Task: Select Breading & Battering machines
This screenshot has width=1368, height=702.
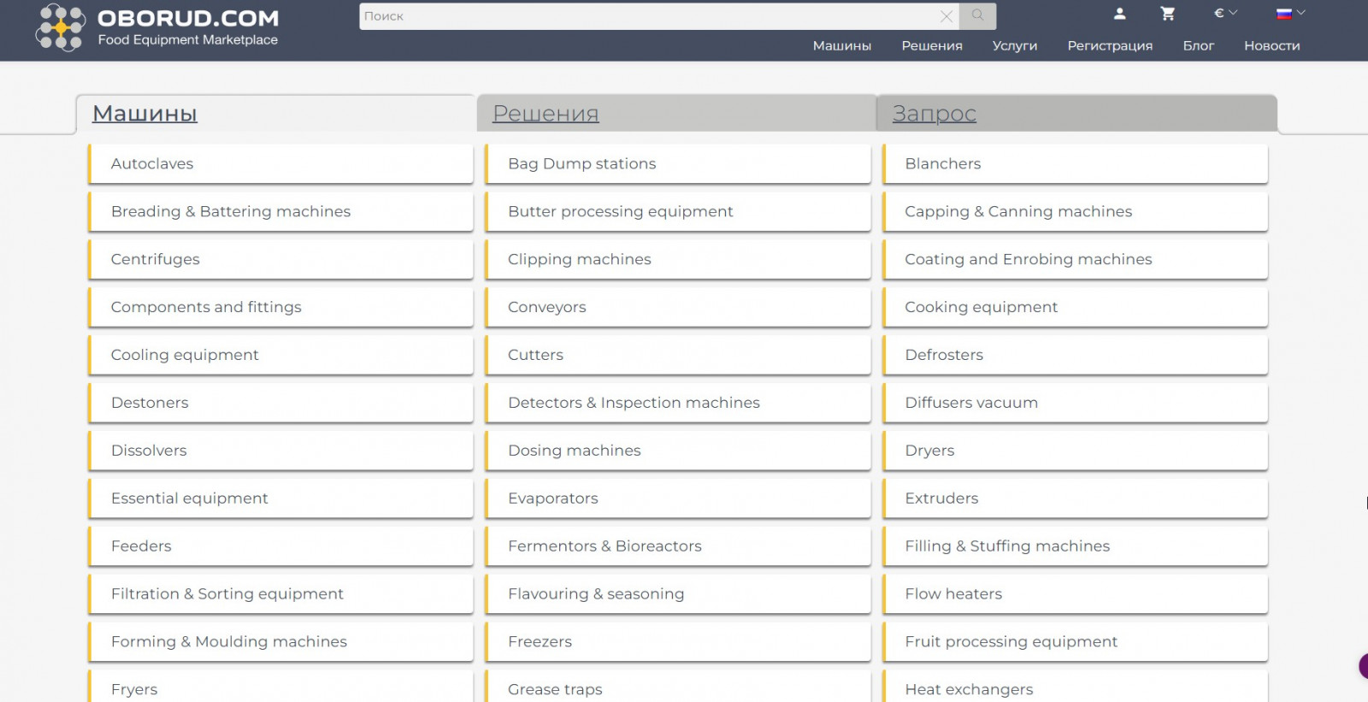Action: [280, 211]
